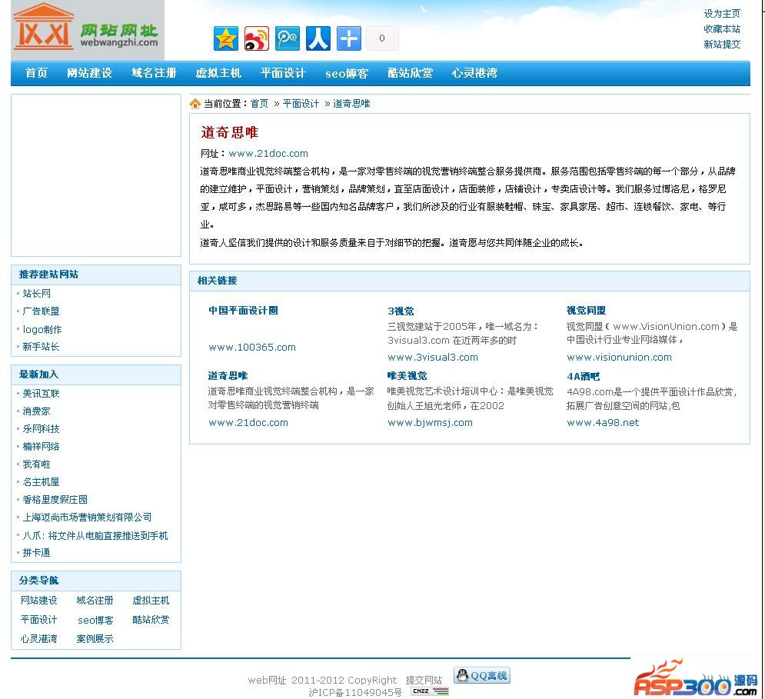
Task: Open seo博客 in the nav bar
Action: point(347,73)
